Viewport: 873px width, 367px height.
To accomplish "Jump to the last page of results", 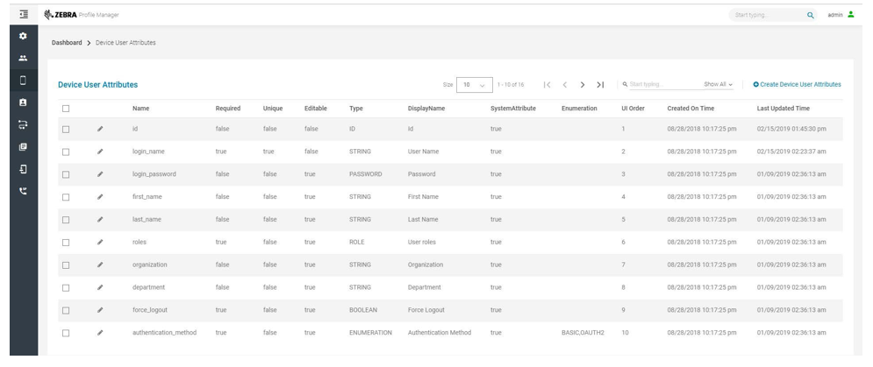I will tap(600, 85).
